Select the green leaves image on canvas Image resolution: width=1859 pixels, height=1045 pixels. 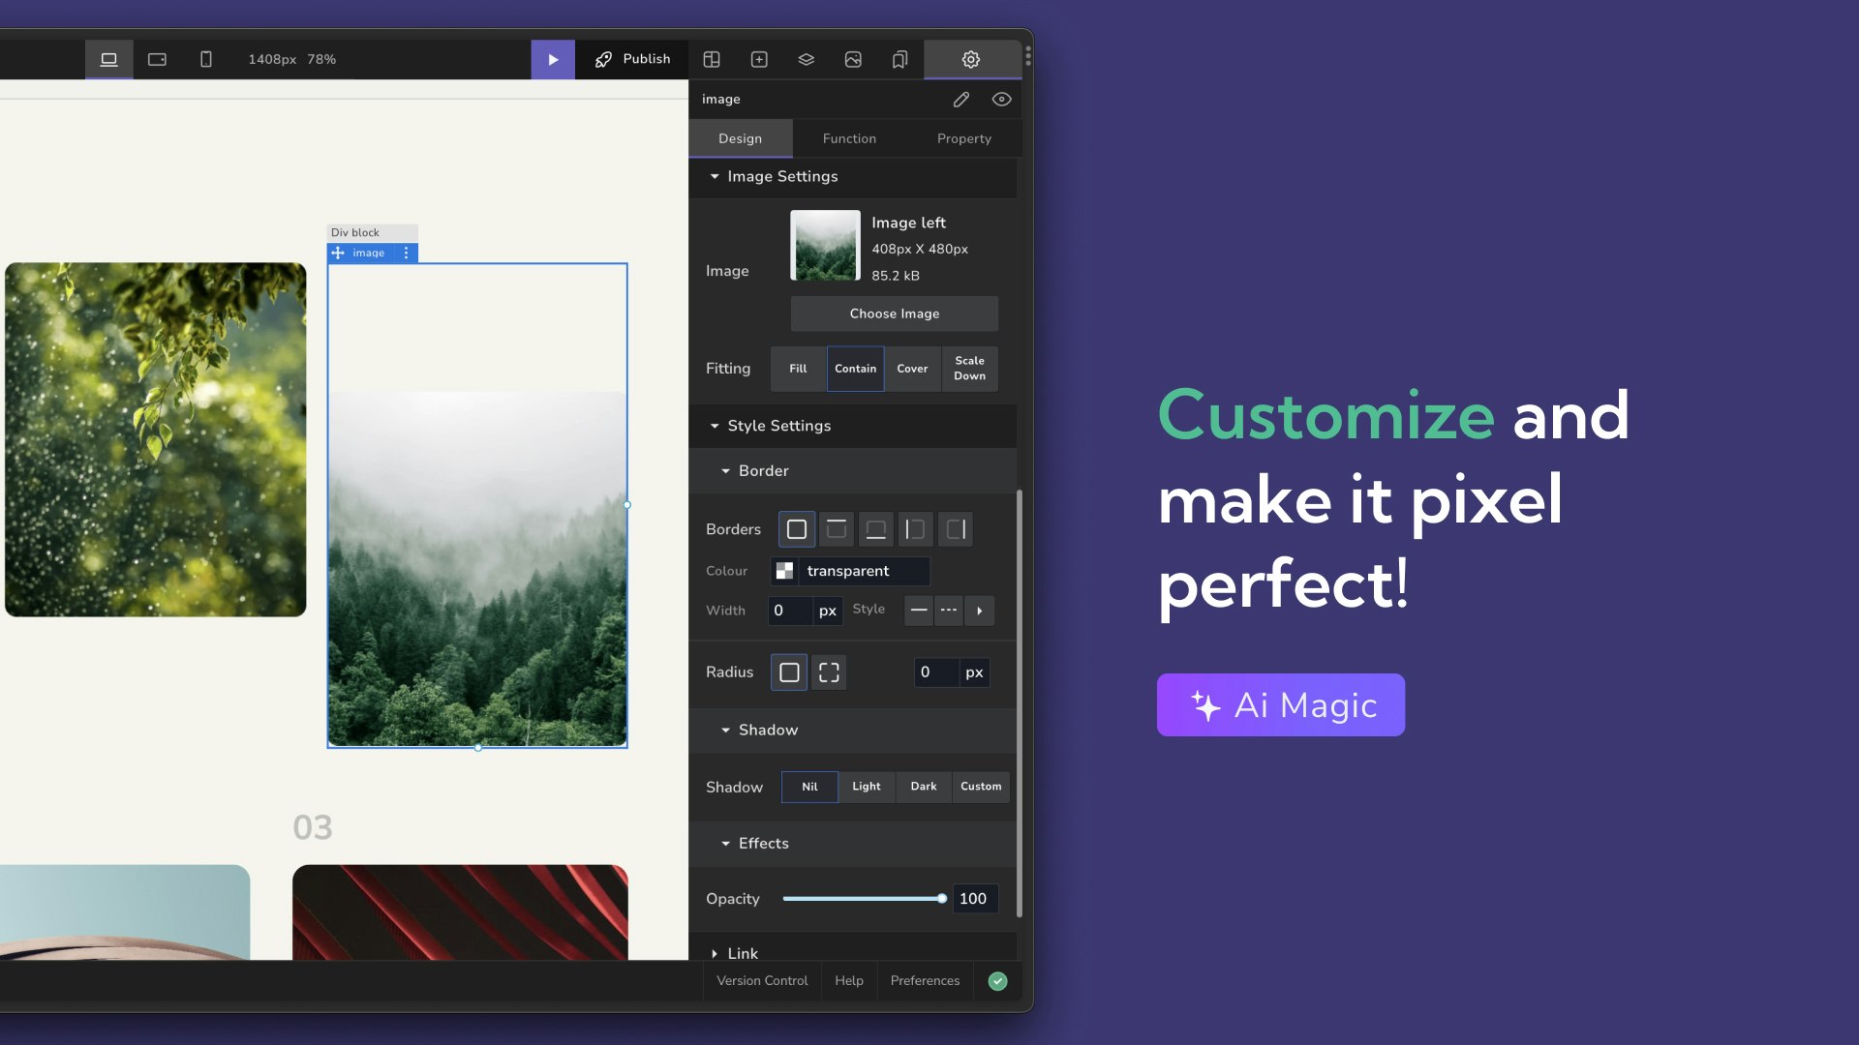point(156,439)
